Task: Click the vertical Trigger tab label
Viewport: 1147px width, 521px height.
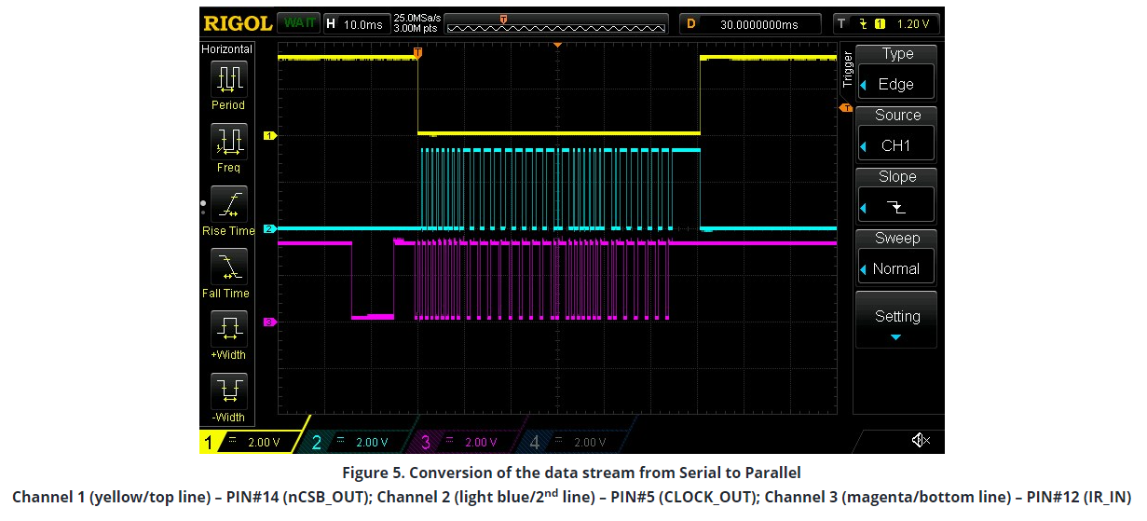Action: [847, 69]
